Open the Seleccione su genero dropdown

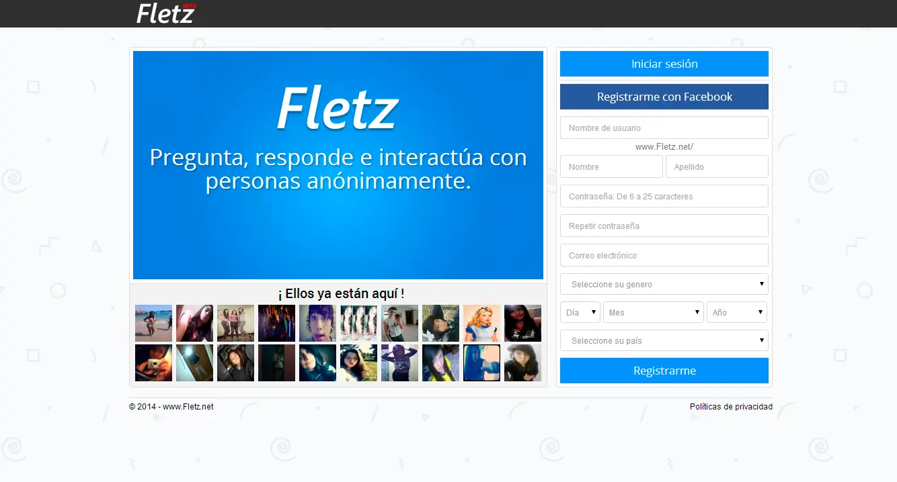(x=664, y=284)
